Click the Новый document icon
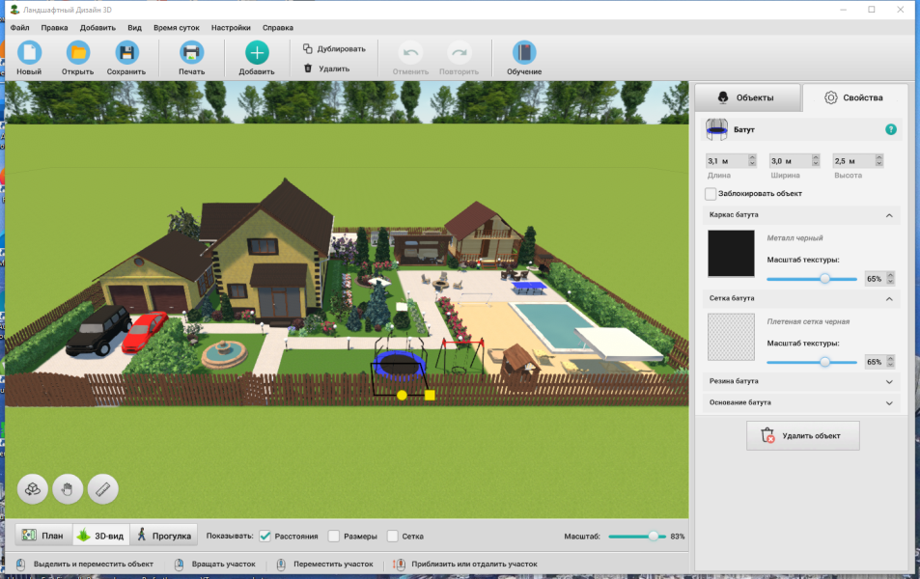 point(29,53)
